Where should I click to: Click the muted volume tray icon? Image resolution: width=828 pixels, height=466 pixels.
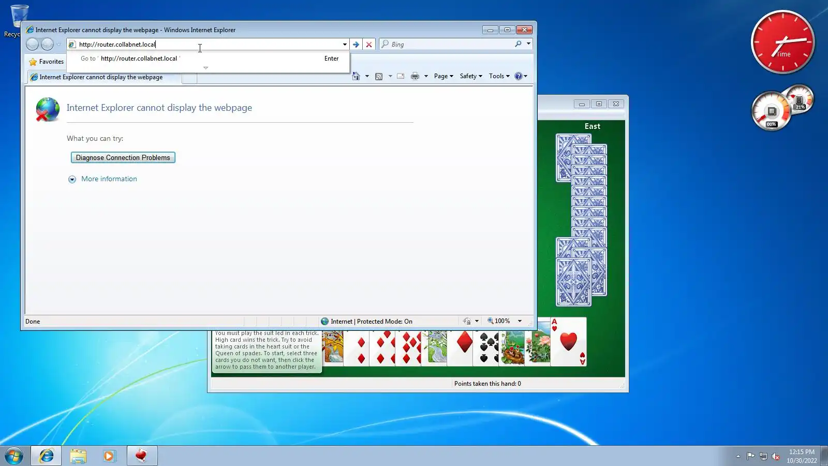click(776, 456)
